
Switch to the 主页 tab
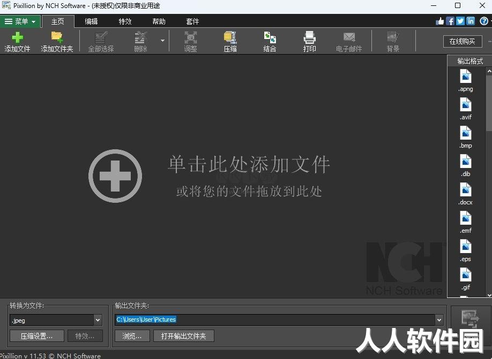(58, 21)
